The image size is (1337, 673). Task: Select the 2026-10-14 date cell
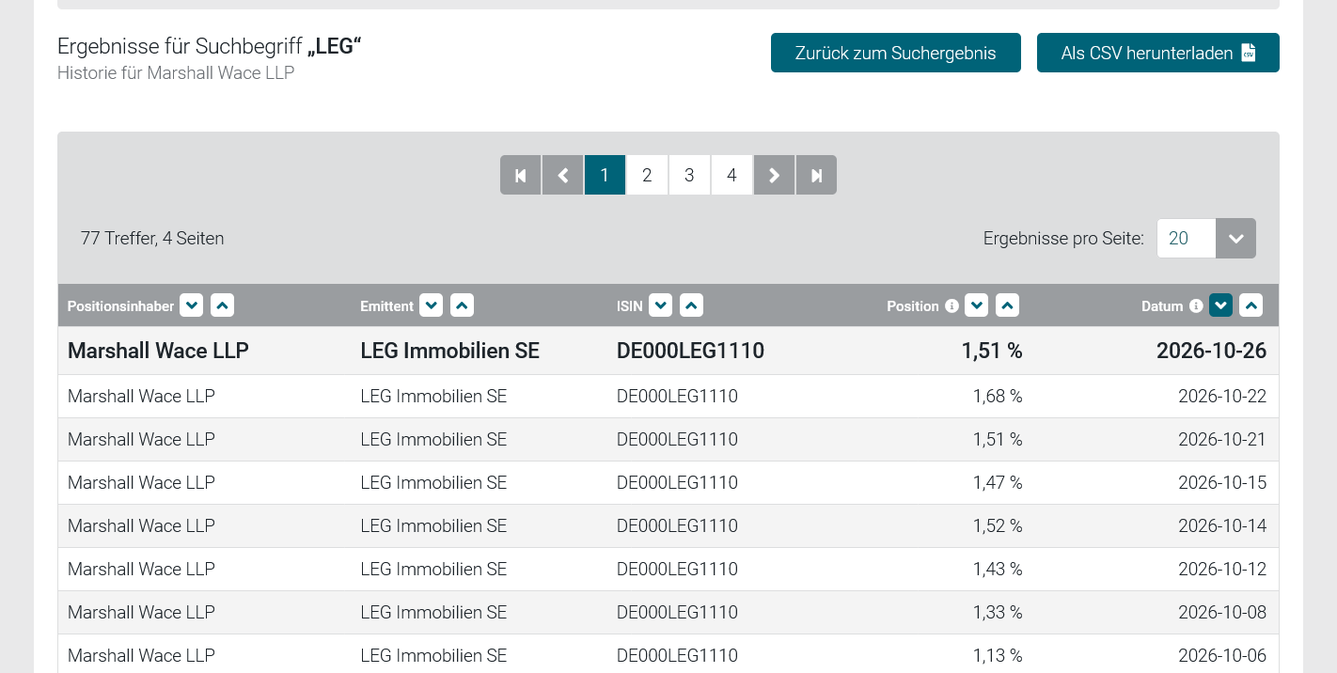point(1222,526)
